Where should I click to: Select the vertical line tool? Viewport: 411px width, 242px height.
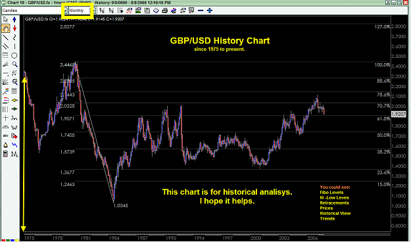[14, 47]
